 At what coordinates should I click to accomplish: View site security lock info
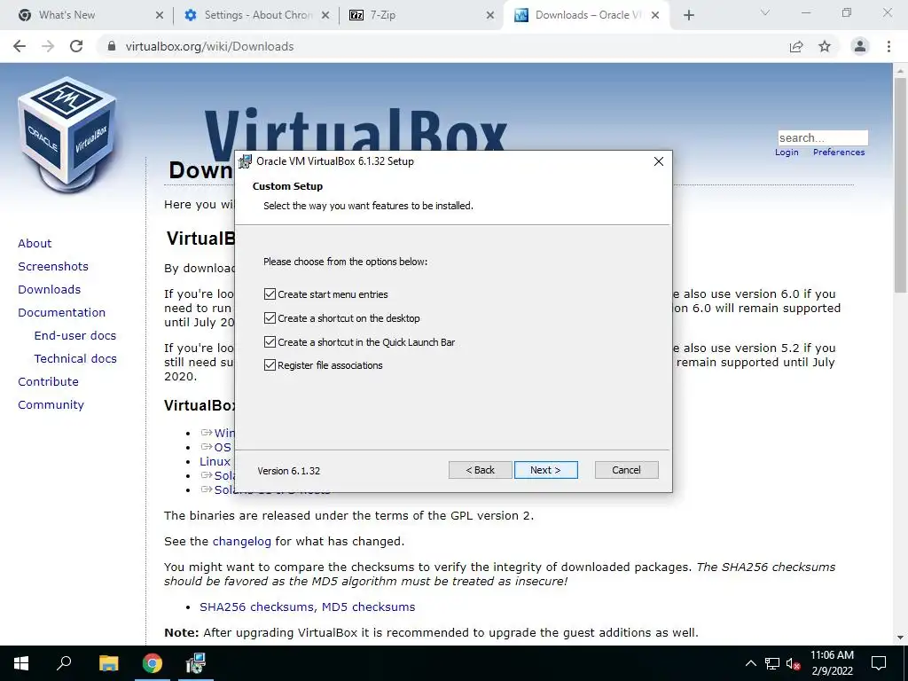(112, 46)
